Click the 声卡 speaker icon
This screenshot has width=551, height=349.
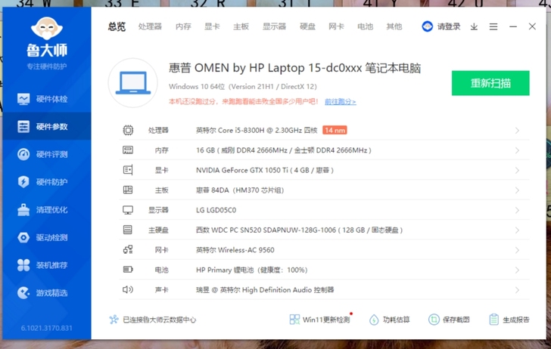pyautogui.click(x=128, y=289)
